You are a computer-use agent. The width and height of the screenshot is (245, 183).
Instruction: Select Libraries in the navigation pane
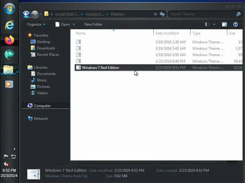[x=37, y=67]
